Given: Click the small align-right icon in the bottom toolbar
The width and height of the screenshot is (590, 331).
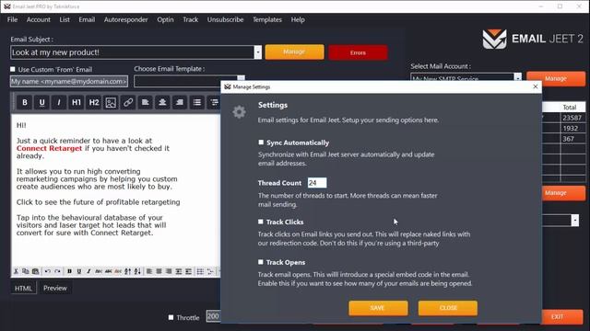Looking at the screenshot, I should (169, 271).
